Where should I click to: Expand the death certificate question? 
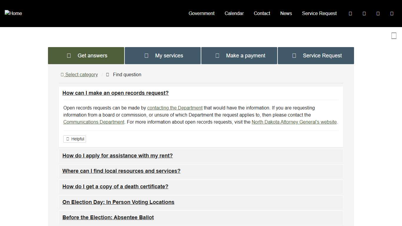click(x=115, y=187)
